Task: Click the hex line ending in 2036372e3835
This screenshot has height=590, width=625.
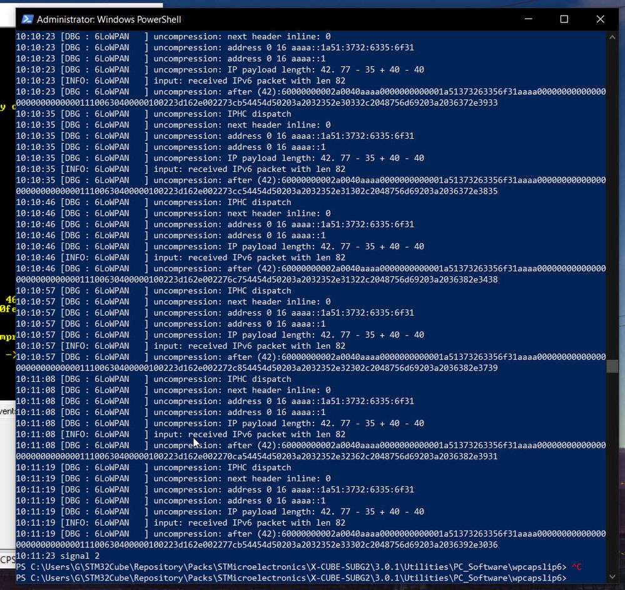Action: tap(257, 191)
